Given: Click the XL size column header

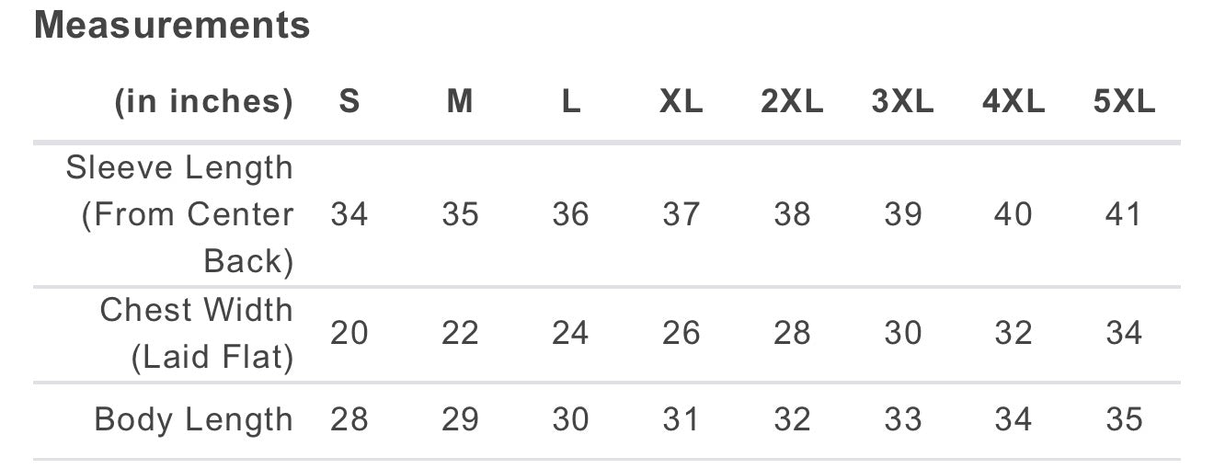Looking at the screenshot, I should 681,102.
